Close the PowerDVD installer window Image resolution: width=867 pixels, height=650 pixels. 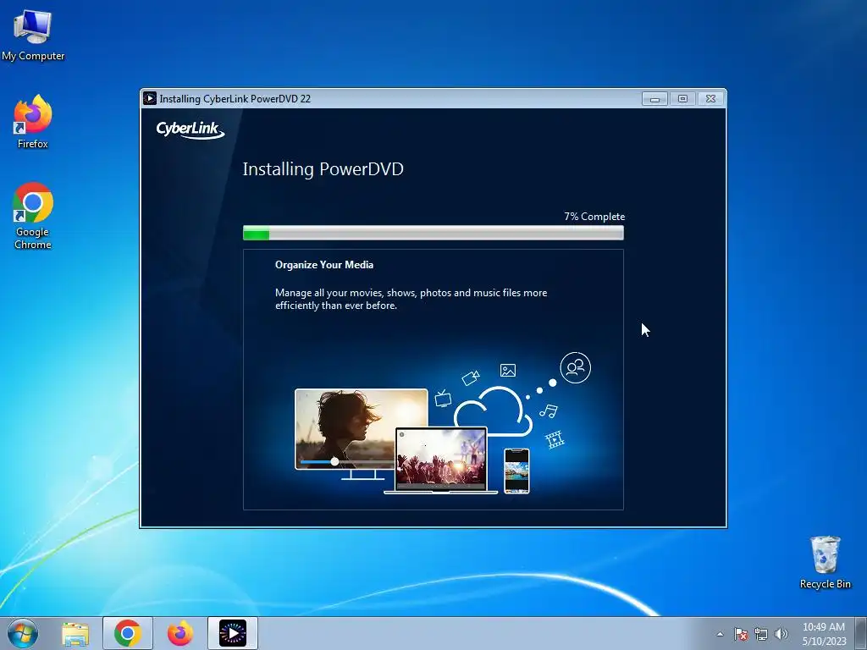point(711,99)
